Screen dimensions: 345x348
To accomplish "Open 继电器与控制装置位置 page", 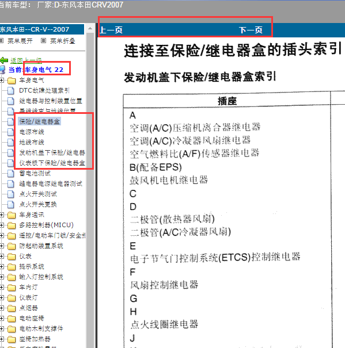I will [x=51, y=101].
